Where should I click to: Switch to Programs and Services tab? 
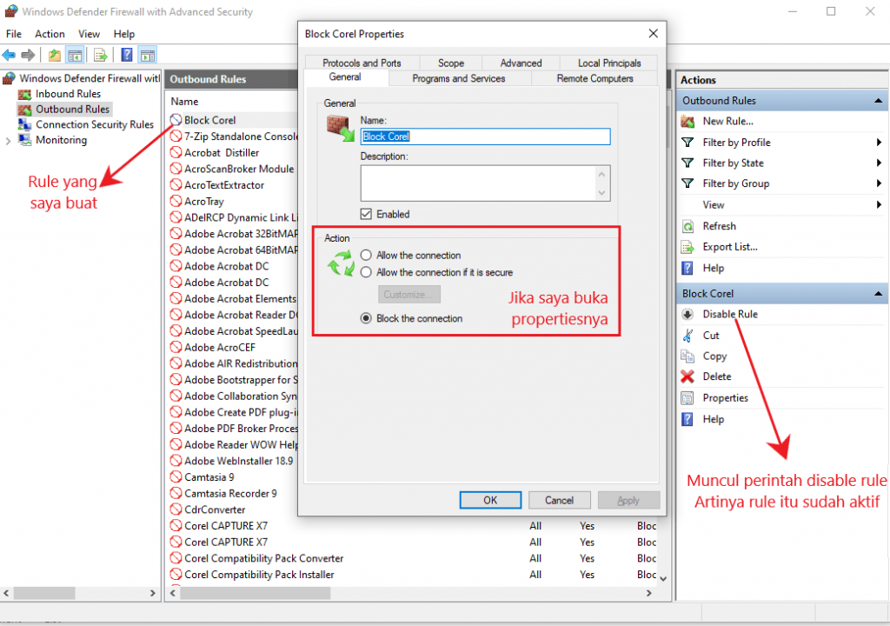459,78
